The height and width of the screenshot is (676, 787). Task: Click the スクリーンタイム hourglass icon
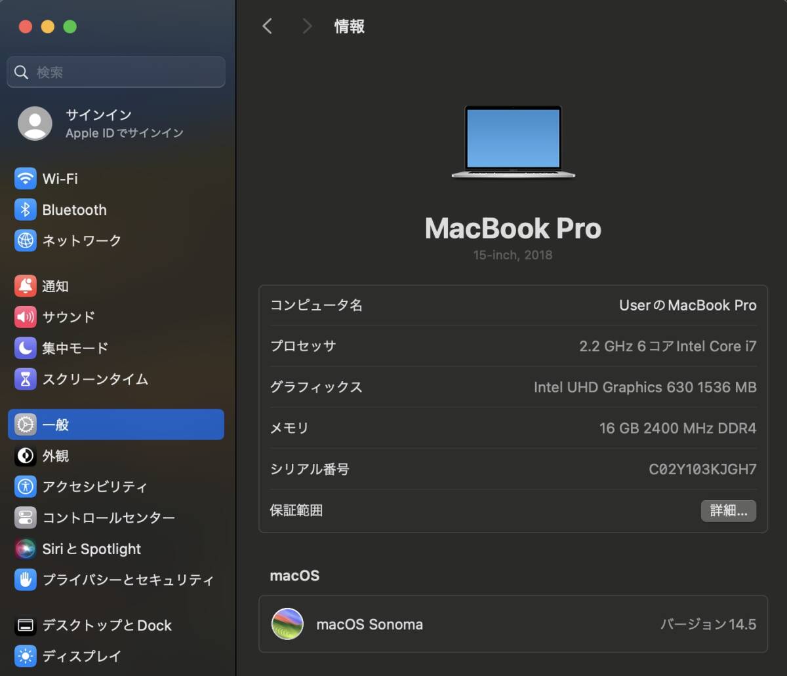[26, 379]
